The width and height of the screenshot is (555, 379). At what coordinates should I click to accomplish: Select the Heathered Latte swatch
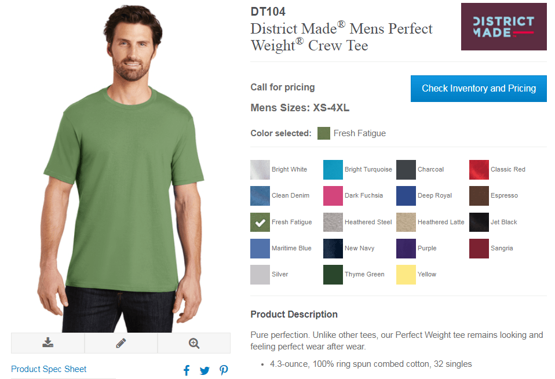[x=406, y=222]
